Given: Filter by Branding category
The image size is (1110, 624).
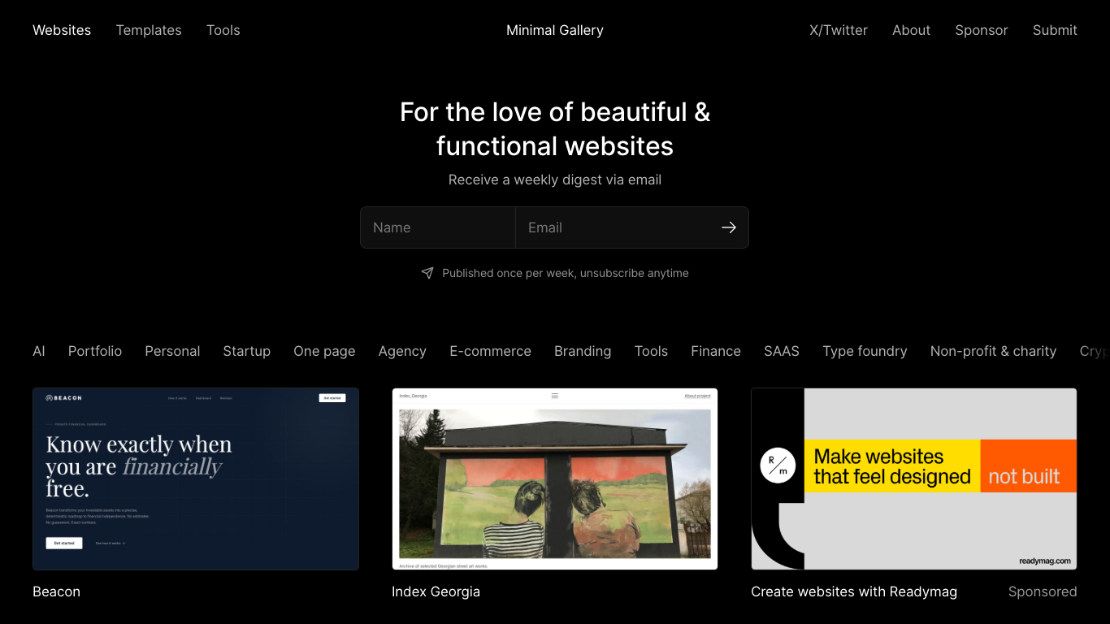Looking at the screenshot, I should 583,351.
